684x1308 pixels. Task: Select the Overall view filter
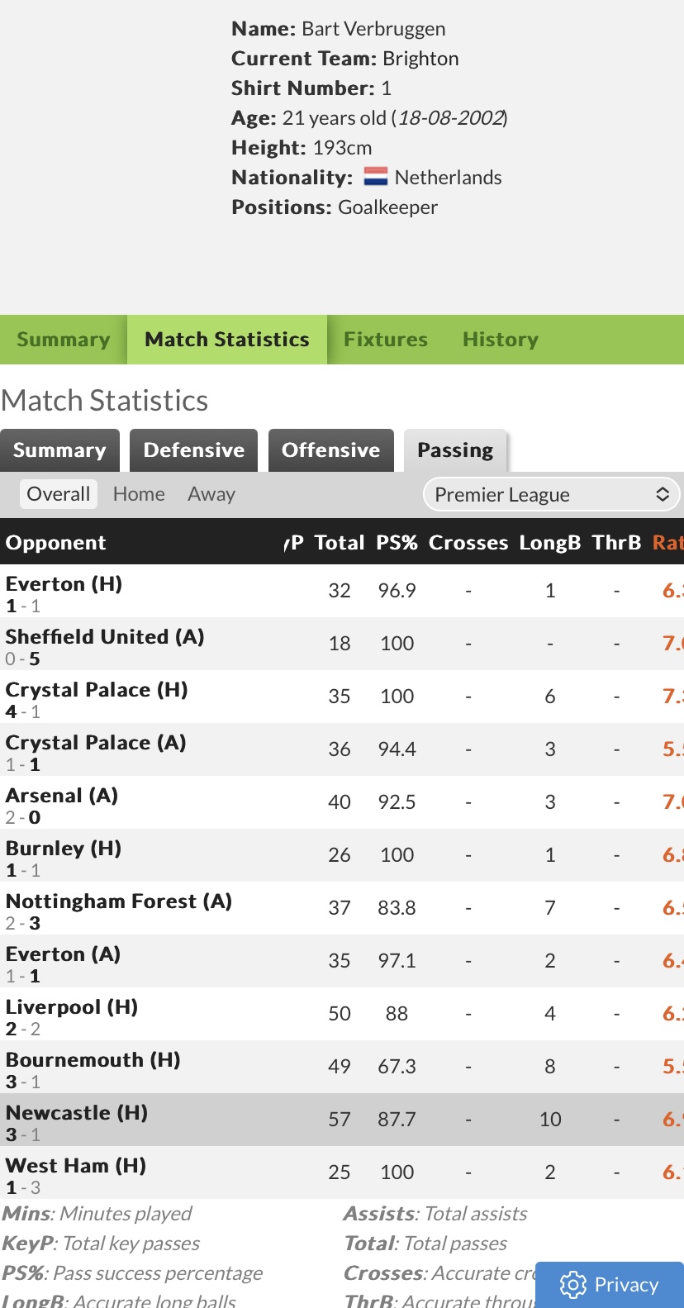pos(58,494)
